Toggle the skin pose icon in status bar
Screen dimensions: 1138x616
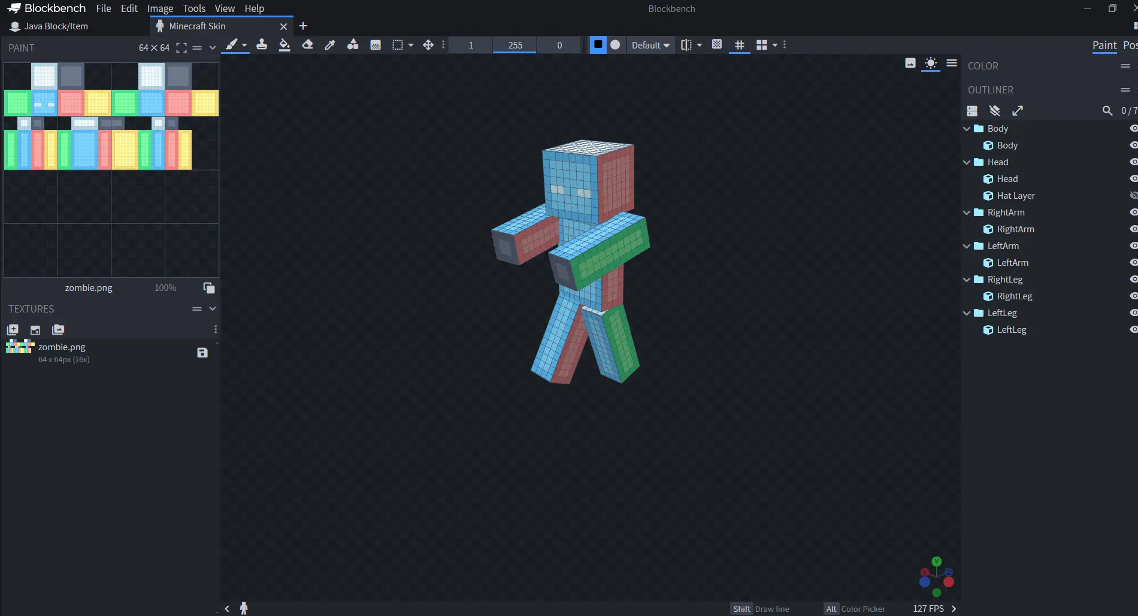(x=244, y=609)
